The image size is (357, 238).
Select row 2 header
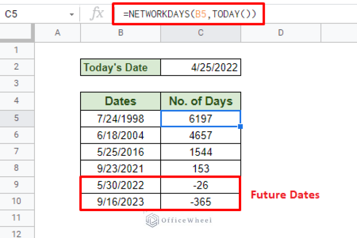pos(17,67)
